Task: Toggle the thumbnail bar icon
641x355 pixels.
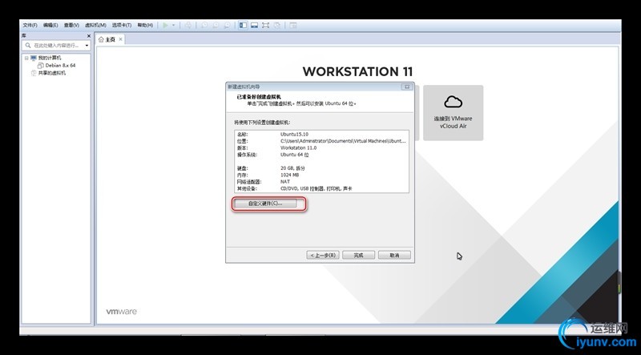Action: [x=254, y=26]
